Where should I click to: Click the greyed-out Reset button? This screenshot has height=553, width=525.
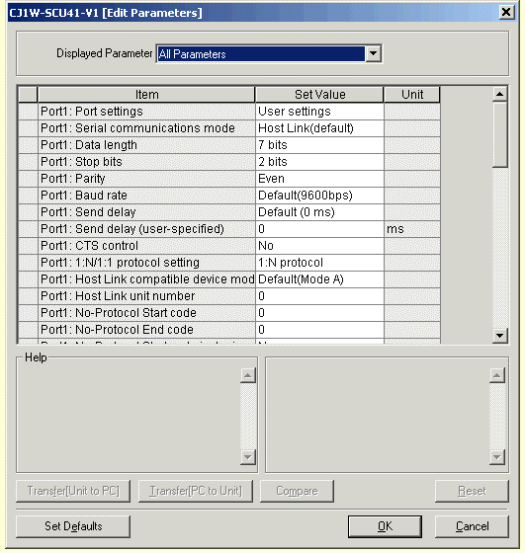472,491
